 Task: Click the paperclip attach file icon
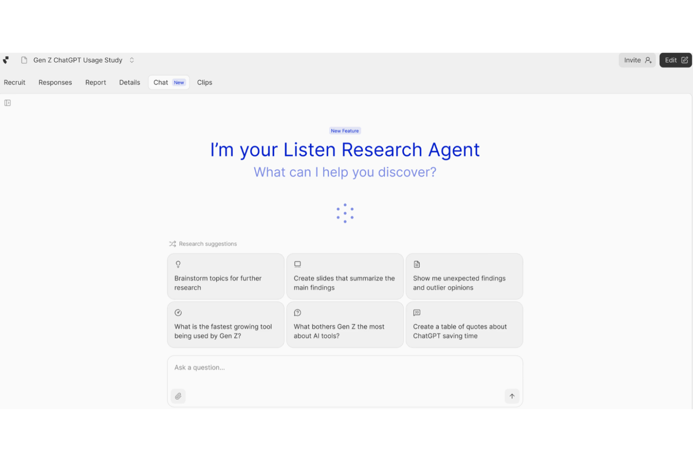178,396
